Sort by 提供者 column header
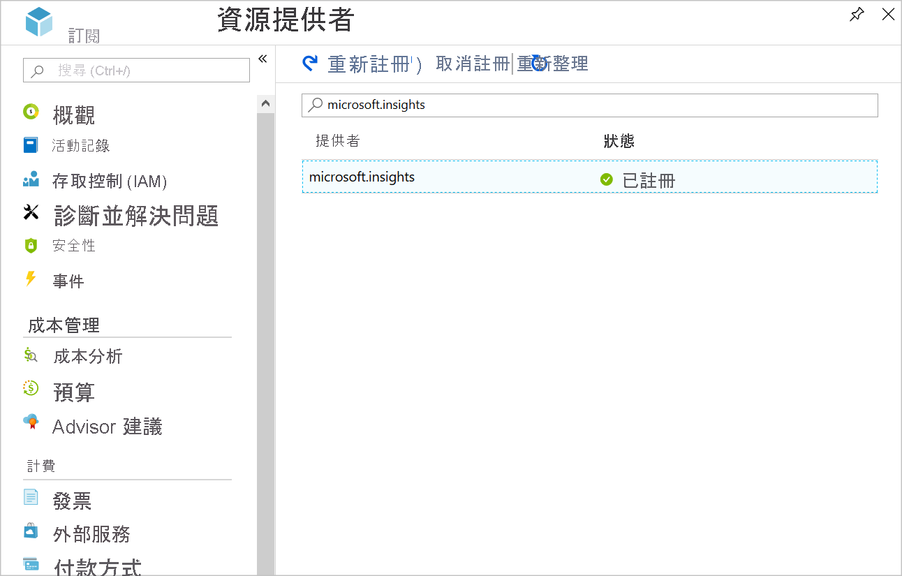 (x=338, y=140)
